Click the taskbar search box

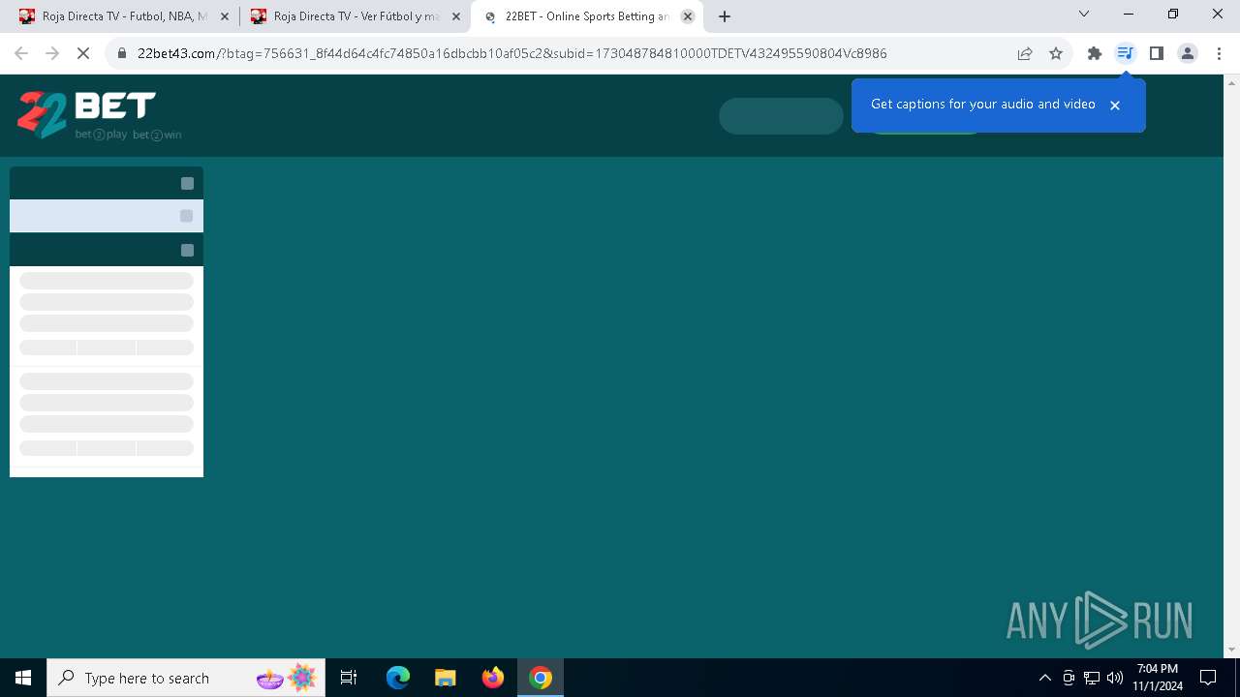click(x=188, y=678)
